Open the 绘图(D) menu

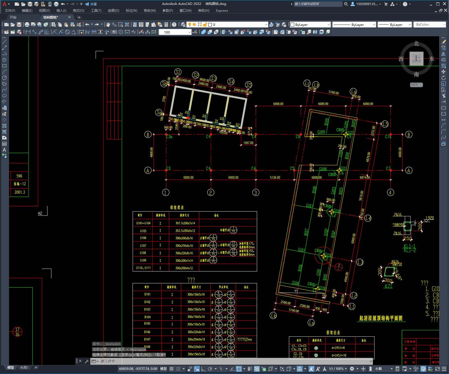pyautogui.click(x=114, y=11)
